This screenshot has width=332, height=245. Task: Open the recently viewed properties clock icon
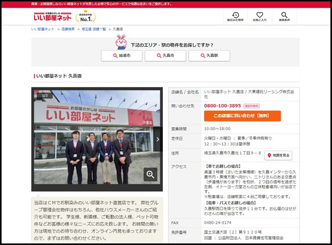pos(236,15)
